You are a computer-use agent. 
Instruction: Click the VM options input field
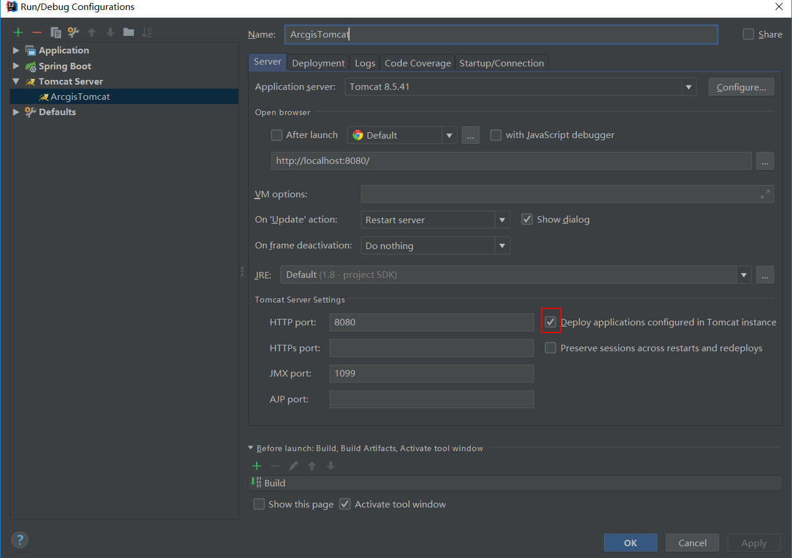click(567, 194)
